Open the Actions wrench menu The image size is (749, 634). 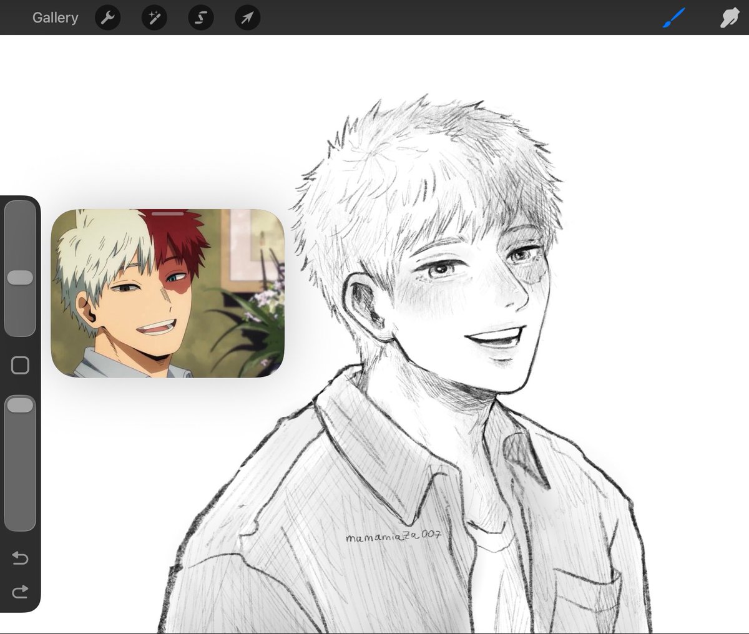tap(107, 18)
